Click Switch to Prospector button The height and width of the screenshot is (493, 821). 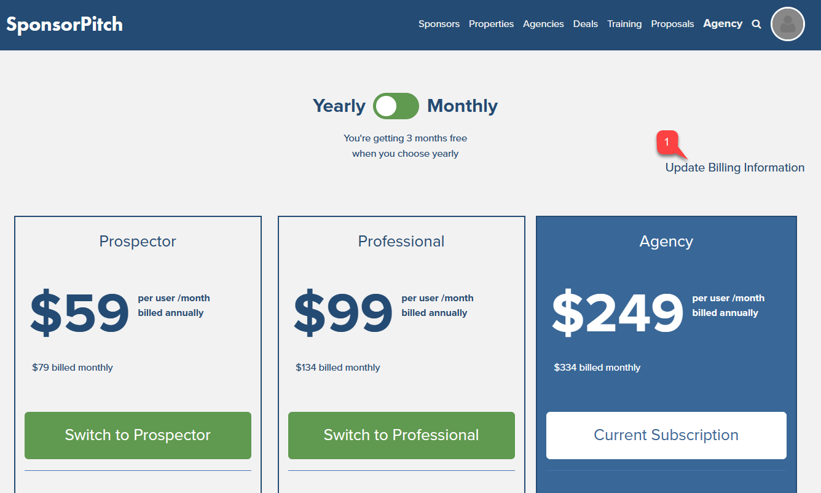pos(138,435)
